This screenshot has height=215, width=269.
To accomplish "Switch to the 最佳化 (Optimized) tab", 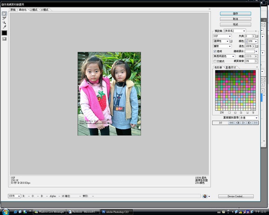I will pos(23,10).
